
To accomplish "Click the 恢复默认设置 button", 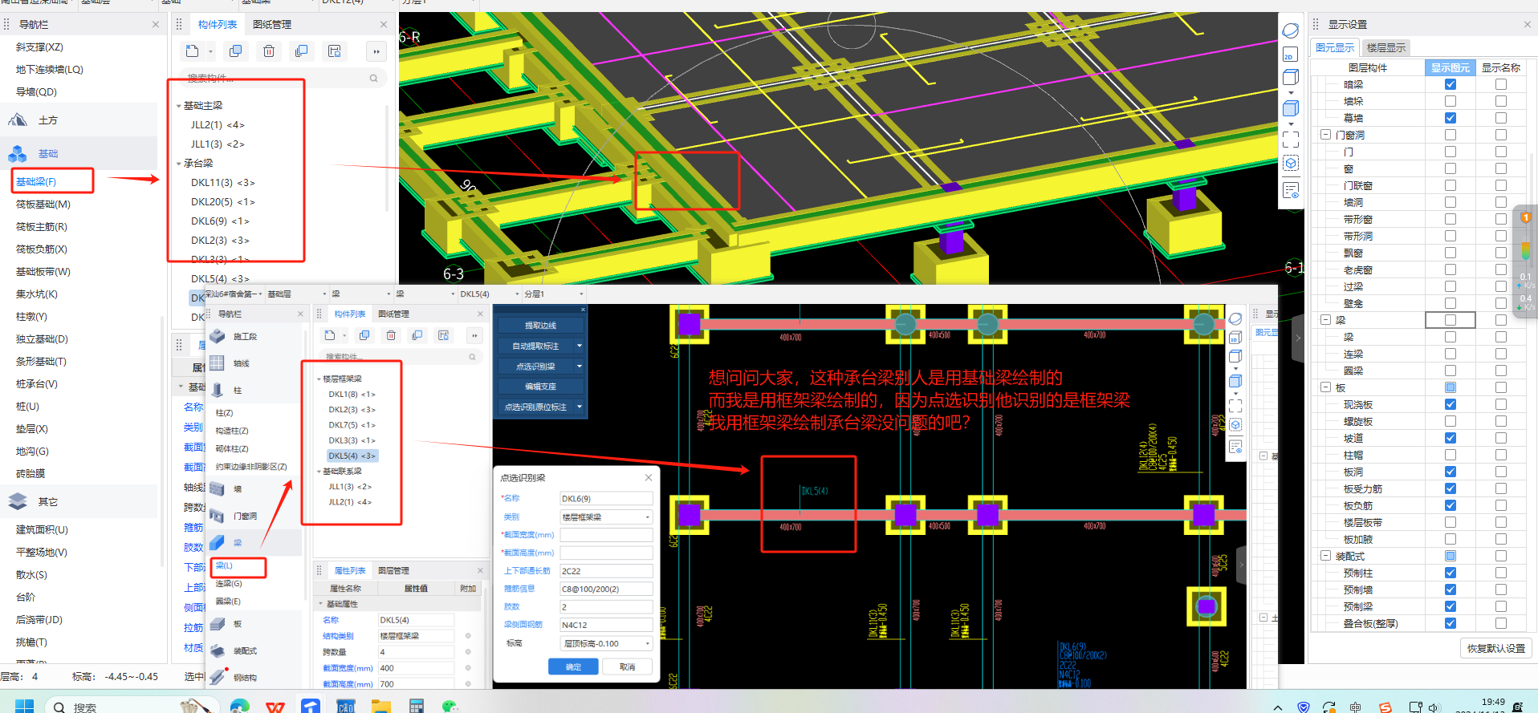I will pyautogui.click(x=1495, y=648).
